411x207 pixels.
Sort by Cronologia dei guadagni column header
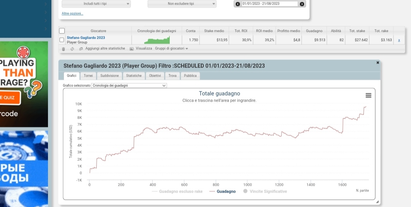157,31
